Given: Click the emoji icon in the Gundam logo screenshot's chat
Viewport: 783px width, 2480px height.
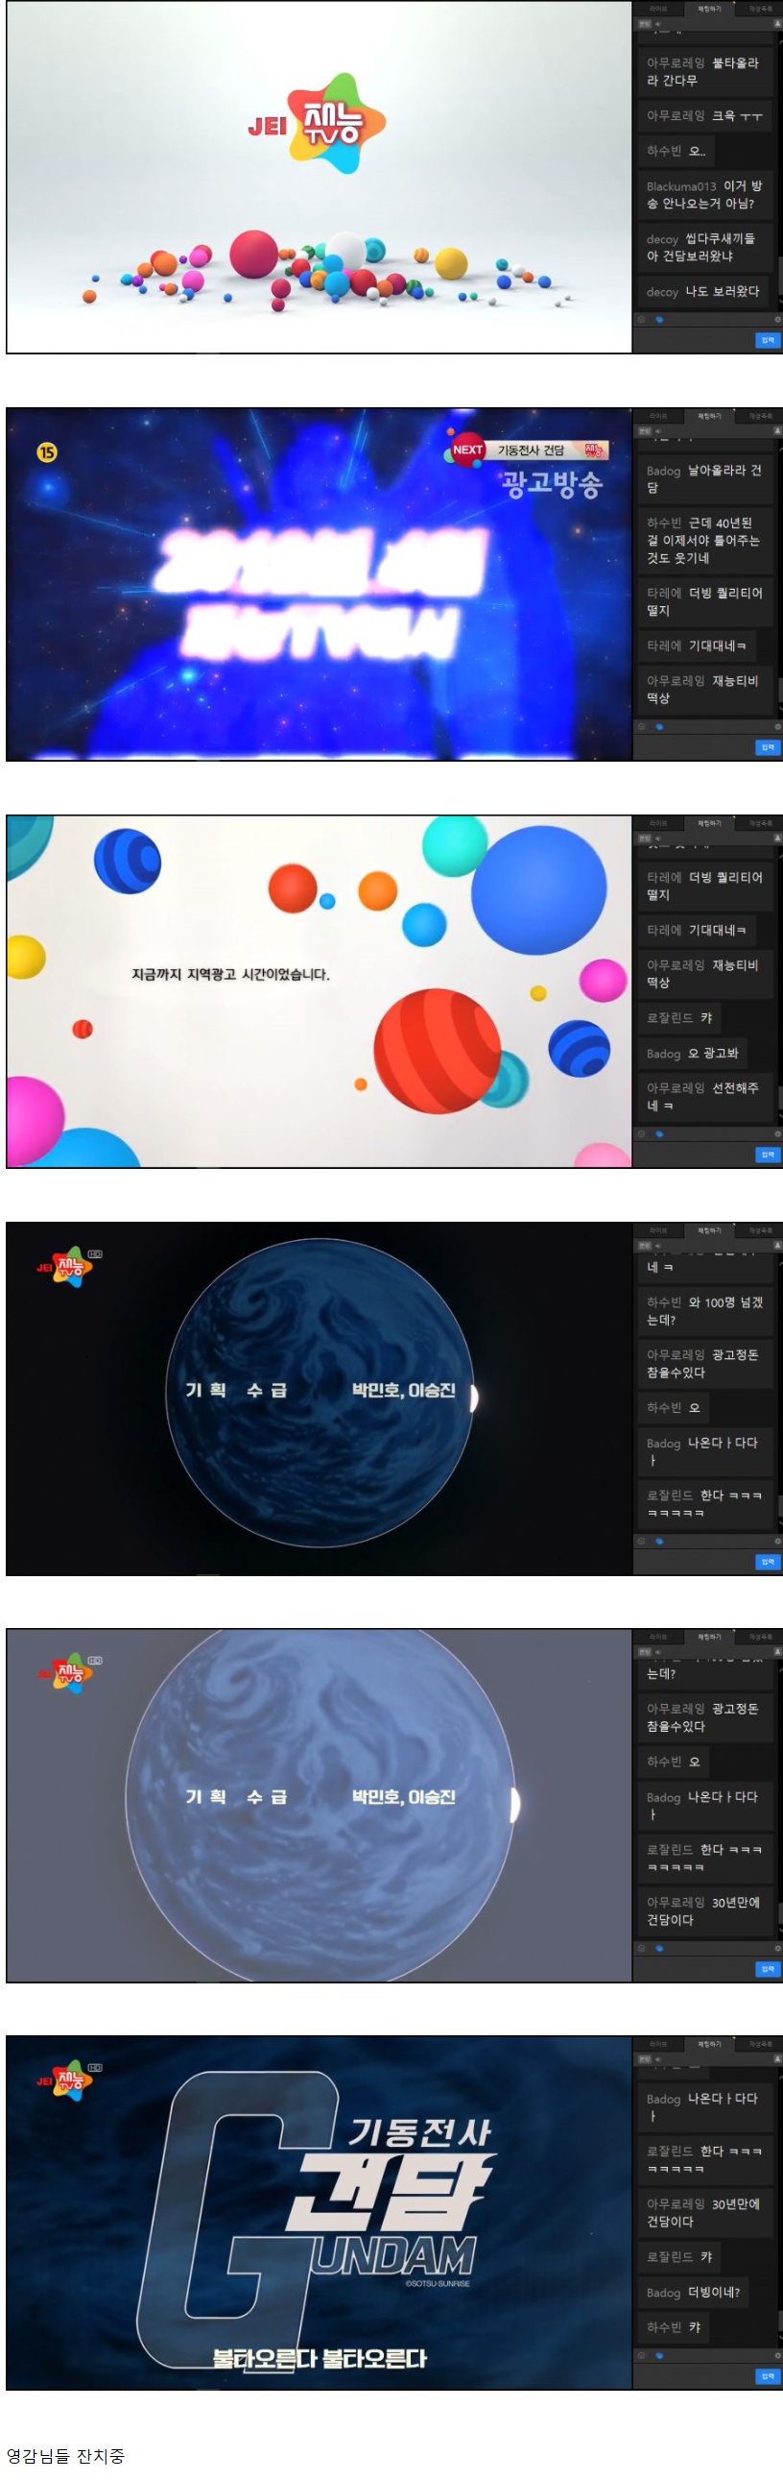Looking at the screenshot, I should point(642,2356).
